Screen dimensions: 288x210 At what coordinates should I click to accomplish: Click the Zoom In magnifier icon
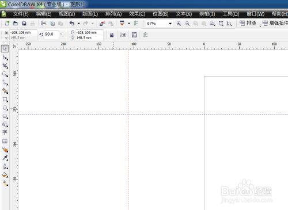pyautogui.click(x=179, y=24)
